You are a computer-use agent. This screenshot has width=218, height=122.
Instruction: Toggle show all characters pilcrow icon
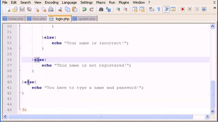click(x=158, y=9)
